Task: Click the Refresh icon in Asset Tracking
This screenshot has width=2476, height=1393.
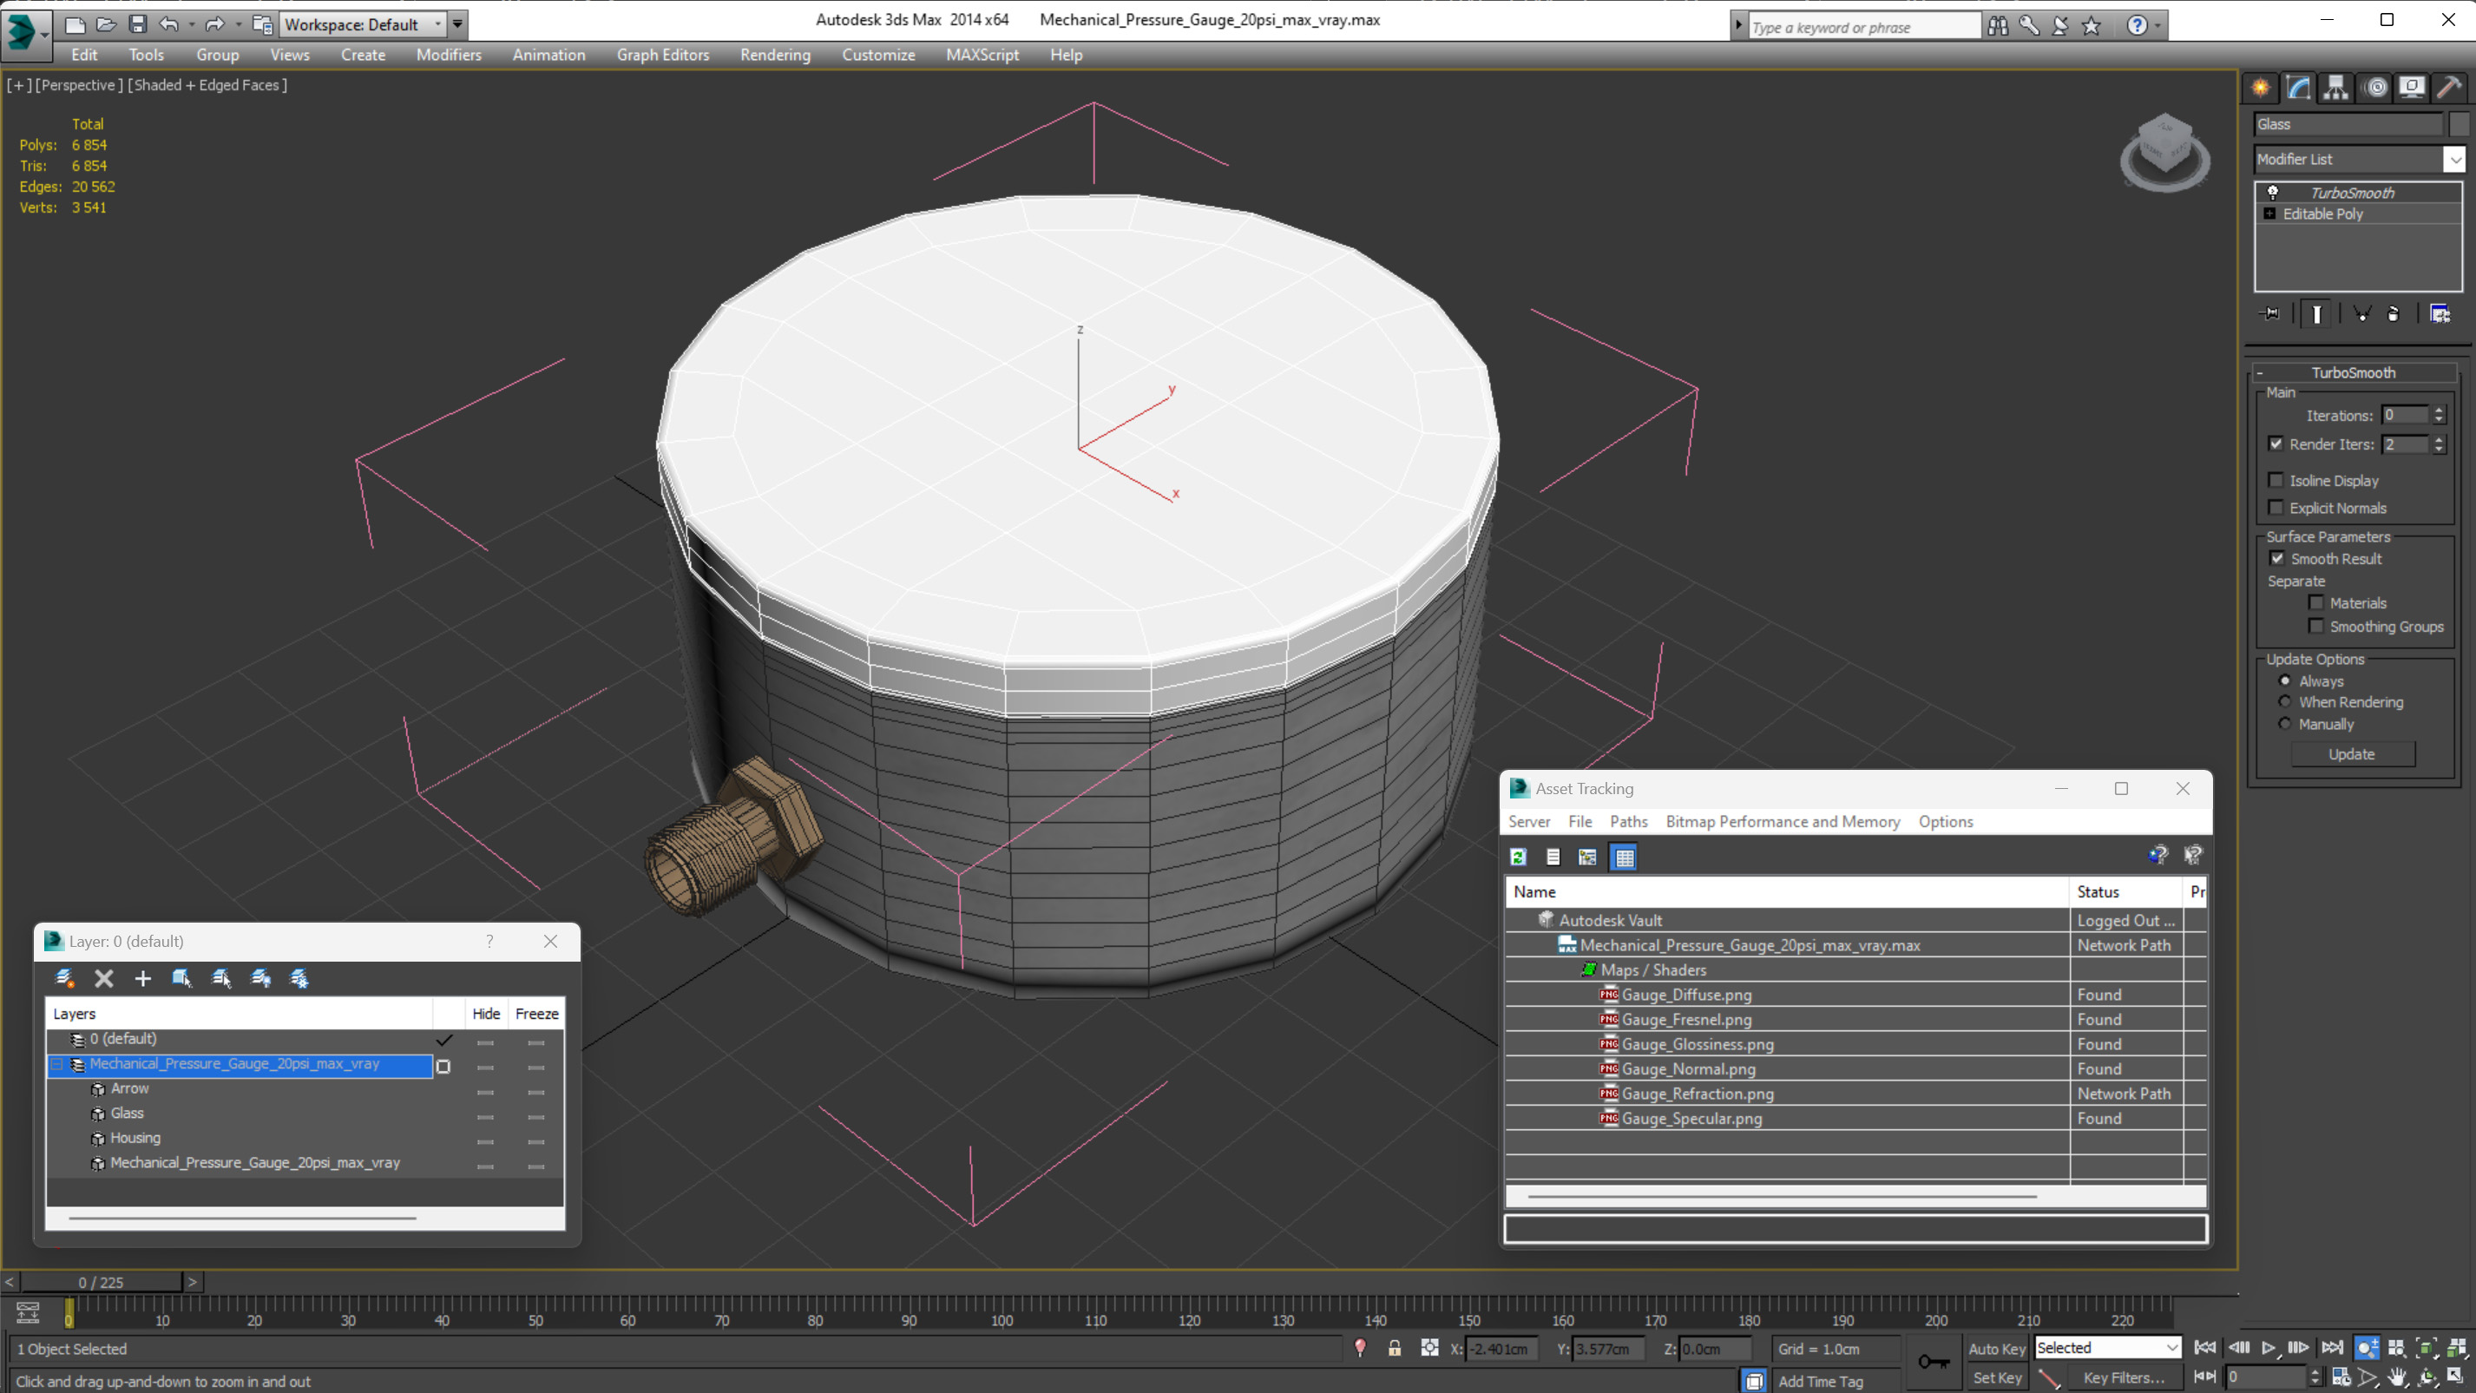Action: [1518, 857]
